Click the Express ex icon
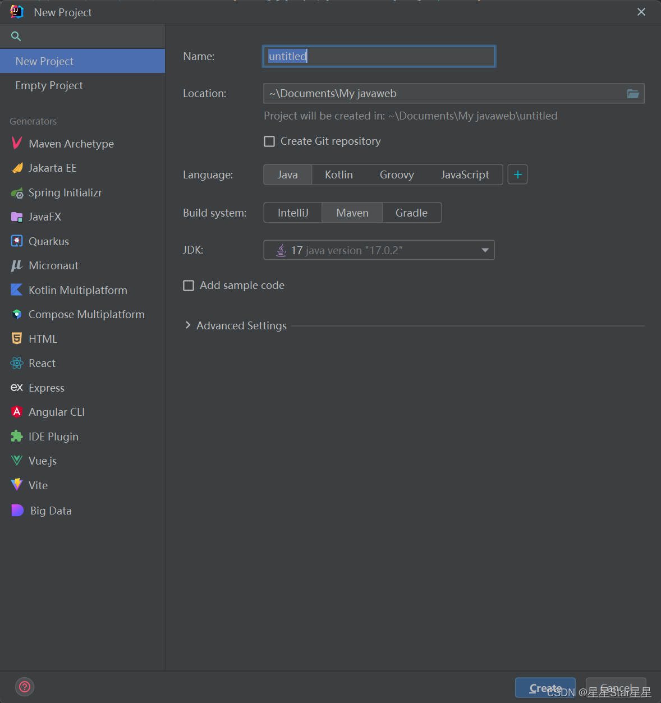This screenshot has width=661, height=703. pos(17,388)
